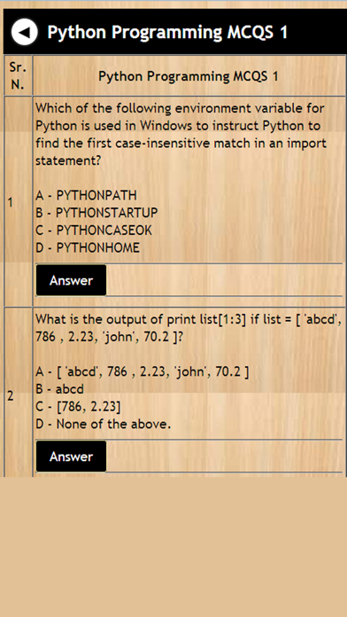This screenshot has width=347, height=617.
Task: Click the table heading Python Programming MCQS 1
Action: 189,76
